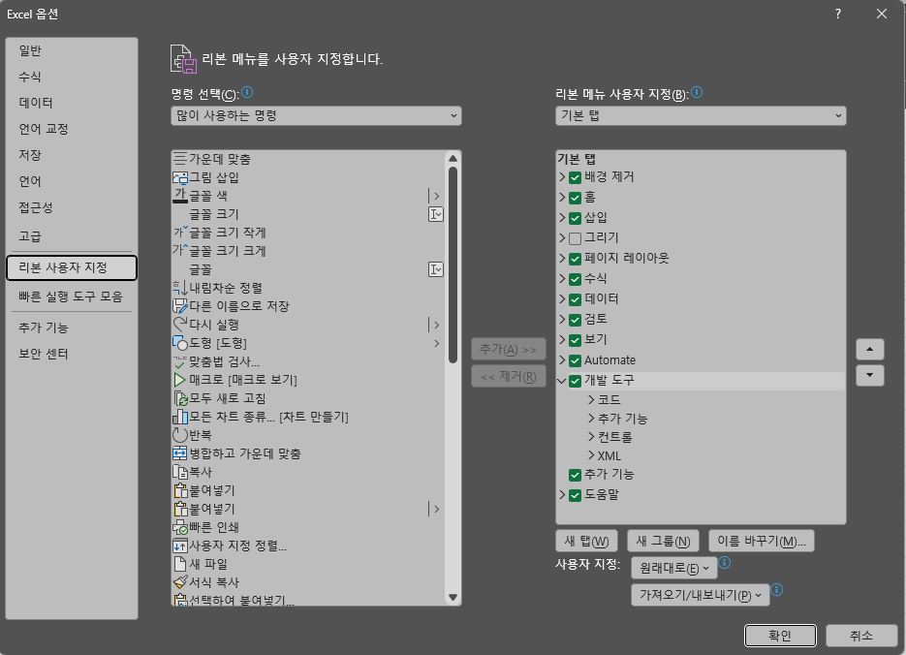Click the 확인 button

[780, 636]
